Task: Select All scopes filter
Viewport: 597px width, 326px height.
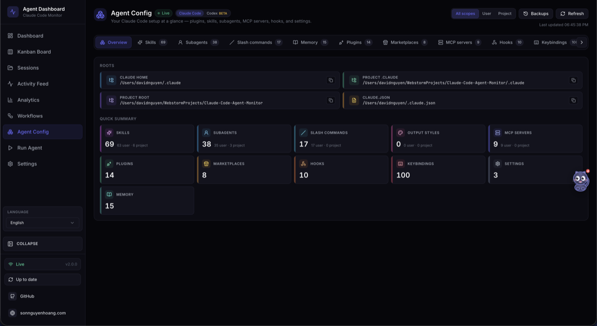Action: click(x=465, y=13)
